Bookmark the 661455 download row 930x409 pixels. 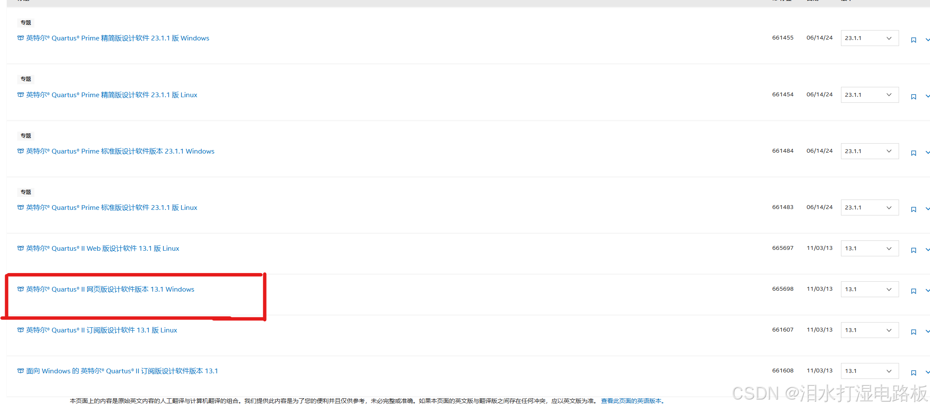click(x=913, y=40)
